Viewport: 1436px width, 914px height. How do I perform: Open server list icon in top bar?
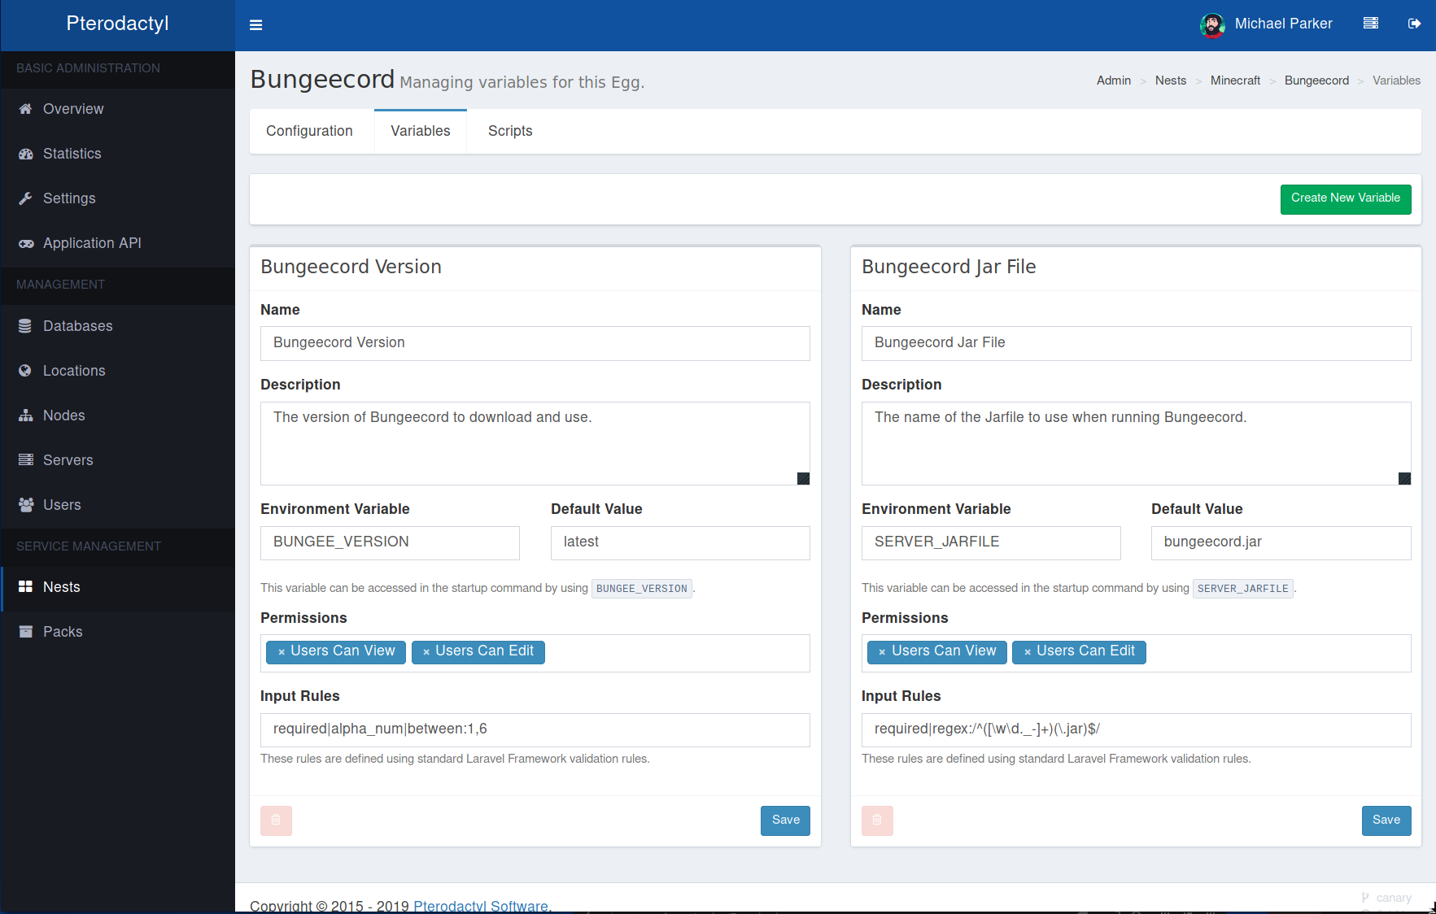[x=1370, y=24]
